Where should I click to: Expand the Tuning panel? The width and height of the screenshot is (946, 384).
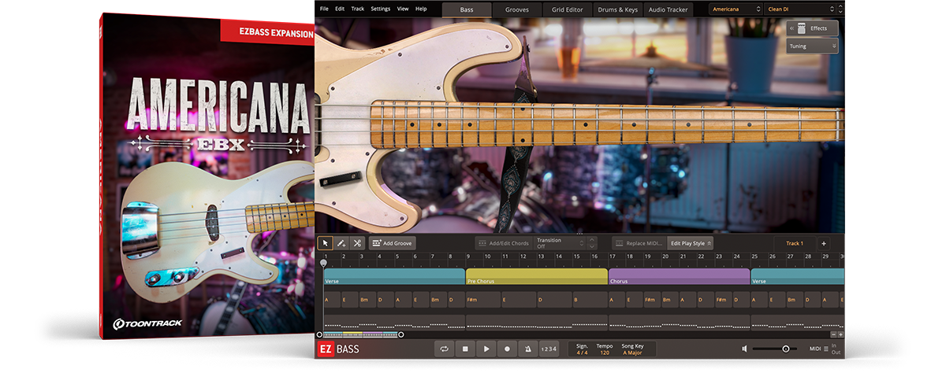point(812,46)
